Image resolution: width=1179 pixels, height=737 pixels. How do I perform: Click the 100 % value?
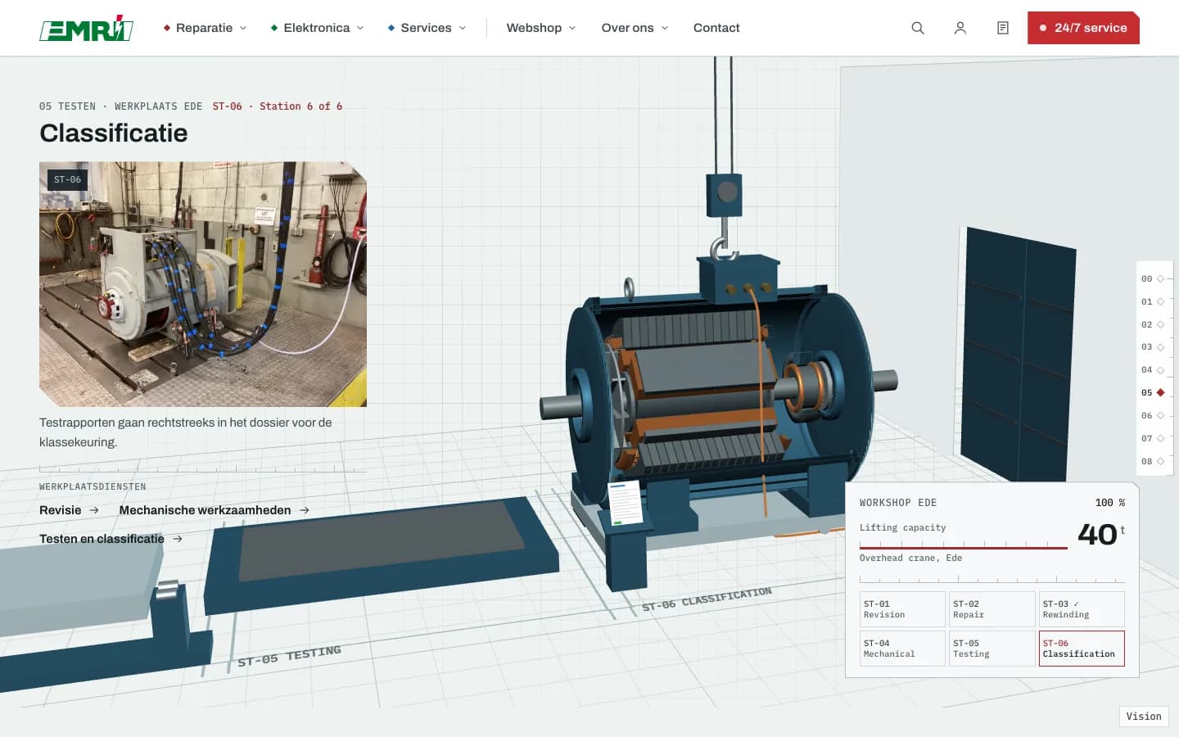pos(1110,503)
